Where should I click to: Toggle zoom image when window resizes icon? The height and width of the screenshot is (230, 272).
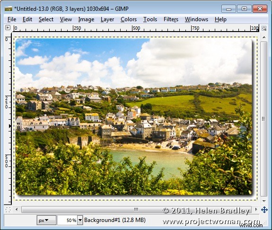coord(264,28)
